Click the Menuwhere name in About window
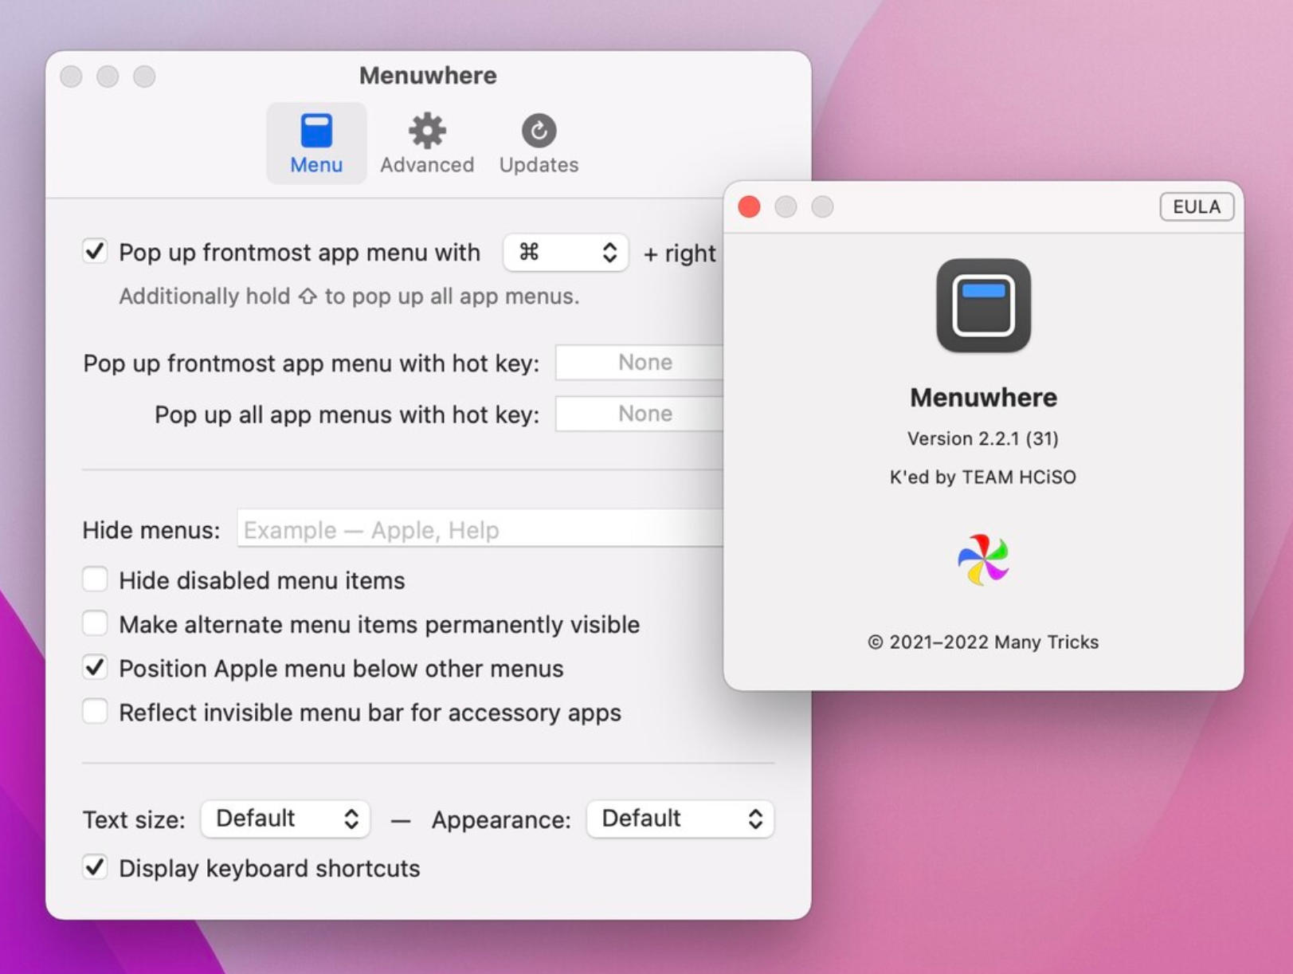 (x=983, y=397)
